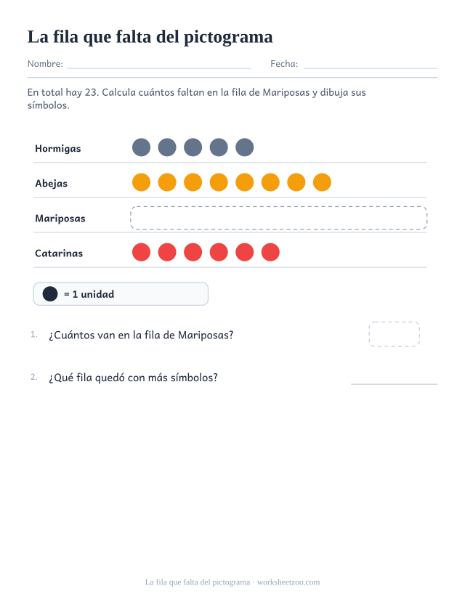Click the title 'La fila que falta del pictograma'
Image resolution: width=465 pixels, height=602 pixels.
(x=150, y=37)
